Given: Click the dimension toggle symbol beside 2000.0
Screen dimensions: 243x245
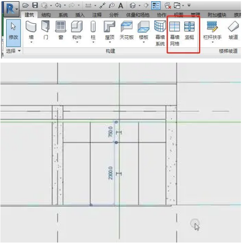Looking at the screenshot, I should tap(119, 174).
